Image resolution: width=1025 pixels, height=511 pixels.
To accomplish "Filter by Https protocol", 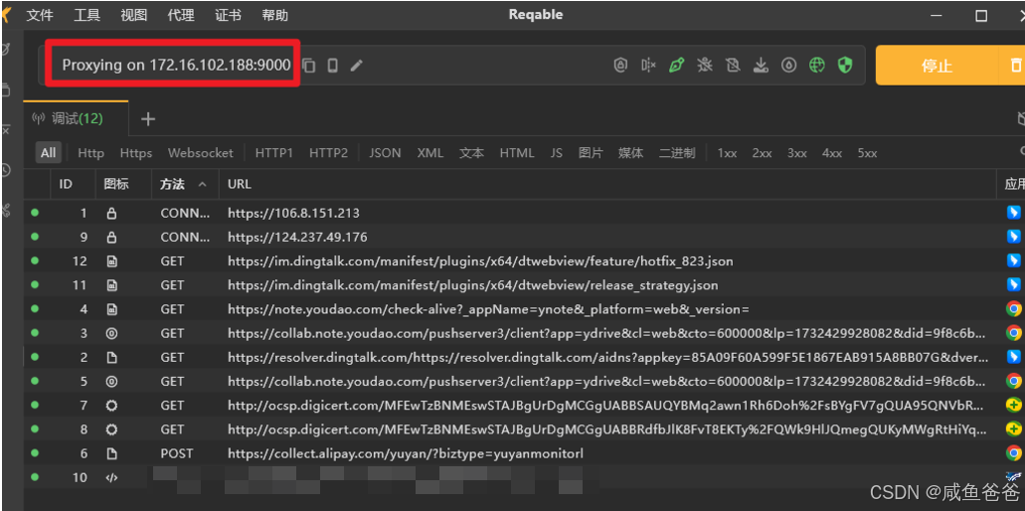I will (x=136, y=153).
